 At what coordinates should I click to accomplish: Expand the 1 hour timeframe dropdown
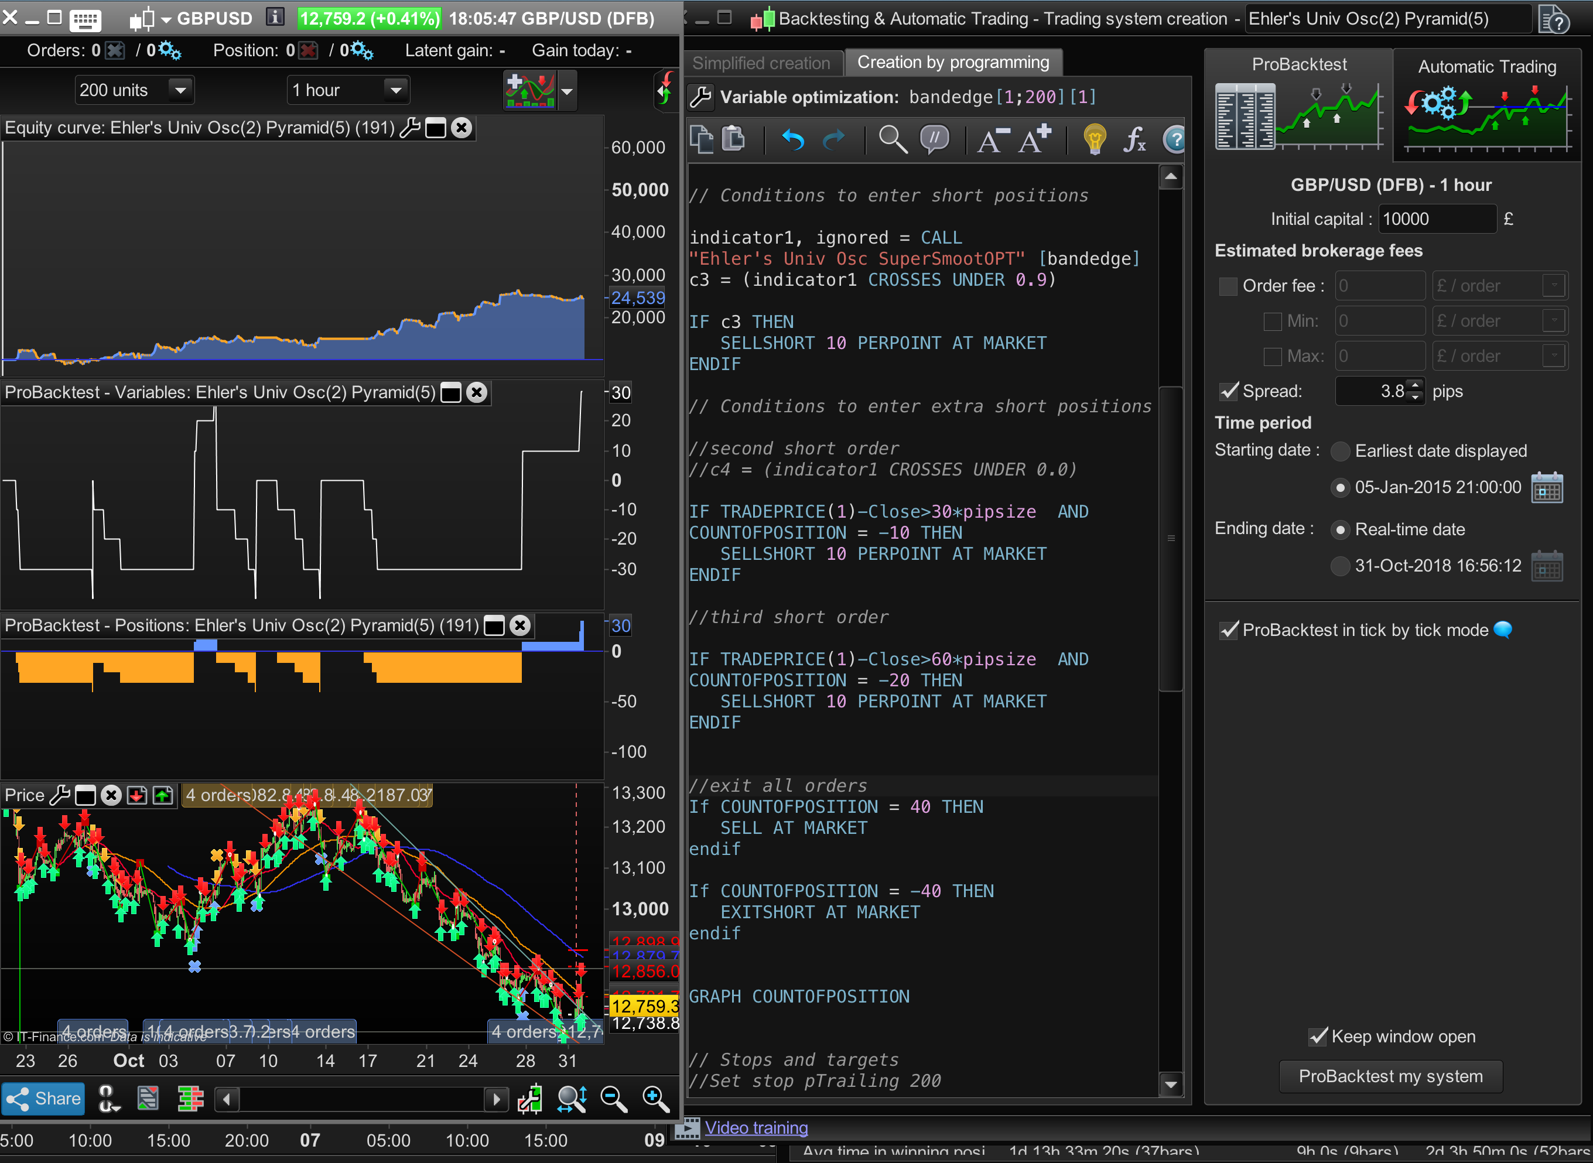point(395,90)
